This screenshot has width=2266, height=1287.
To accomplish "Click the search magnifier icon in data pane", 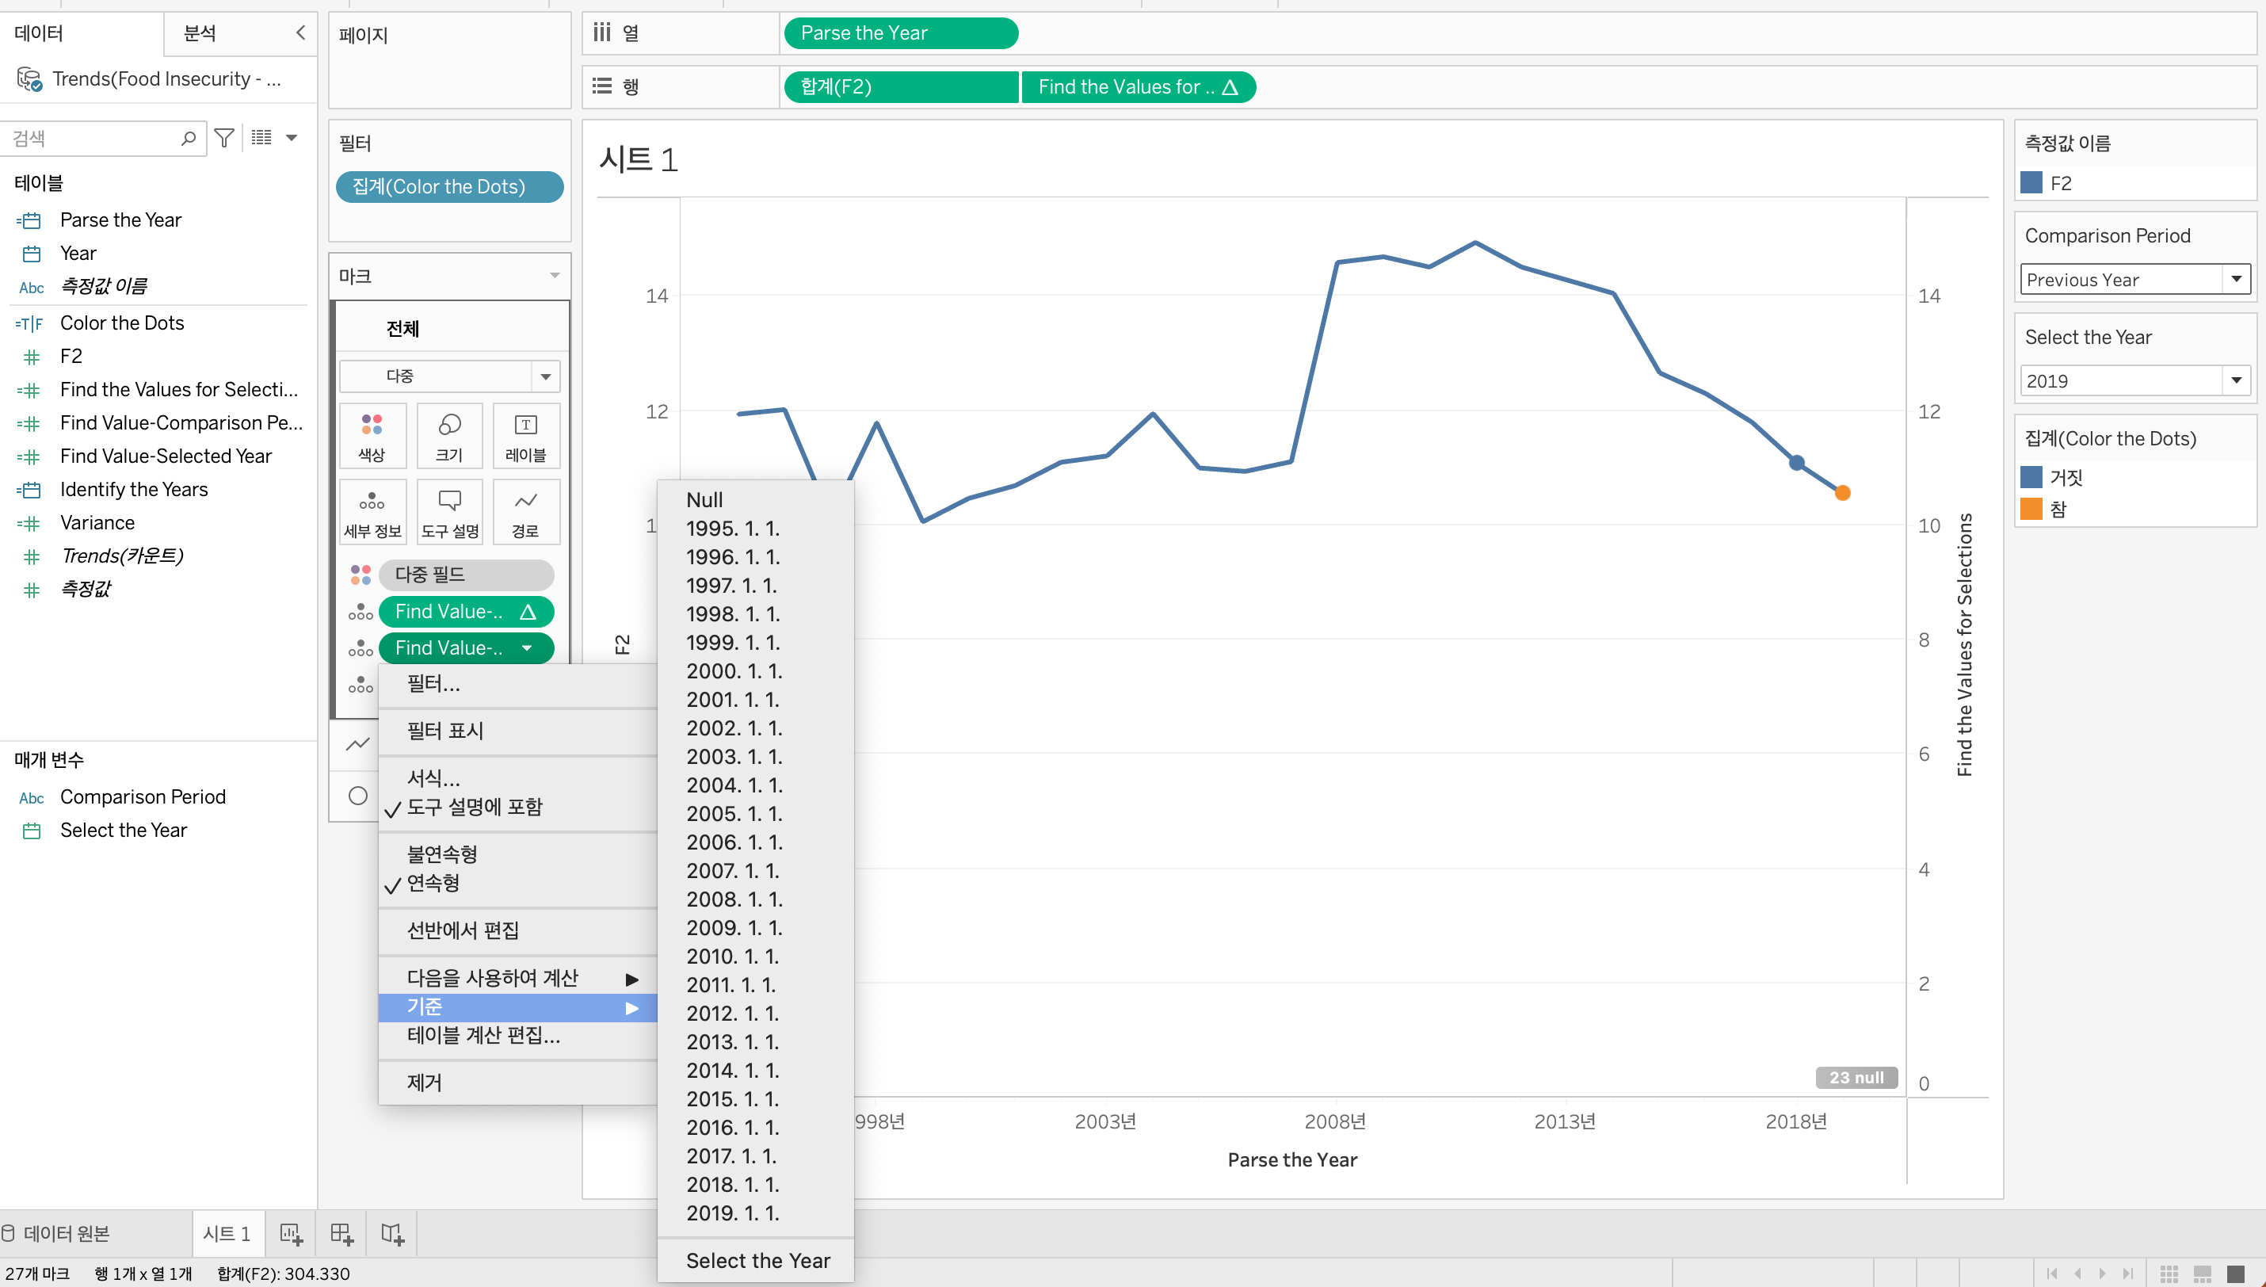I will [x=188, y=138].
